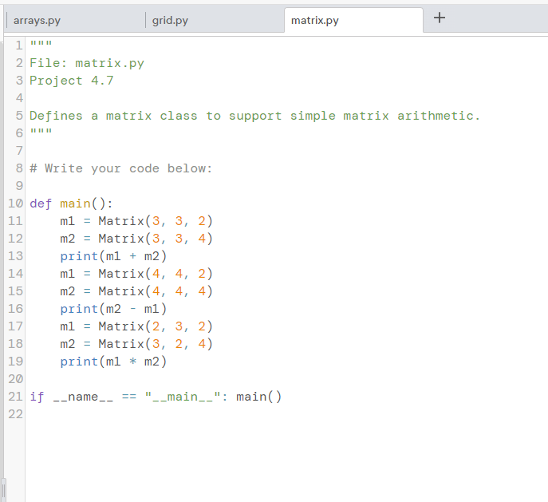Click empty line 7 in the editor
548x502 pixels.
click(286, 151)
